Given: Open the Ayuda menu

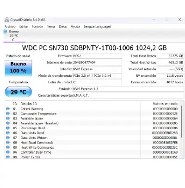Looking at the screenshot, I should (75, 26).
